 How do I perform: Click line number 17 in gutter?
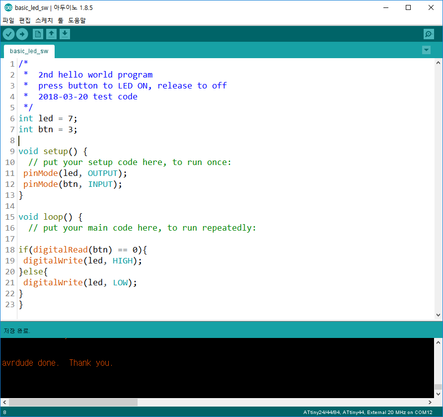(x=10, y=239)
